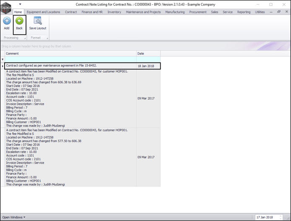Minimize the inner document window via ribbon dash icon
This screenshot has width=291, height=221.
point(271,12)
